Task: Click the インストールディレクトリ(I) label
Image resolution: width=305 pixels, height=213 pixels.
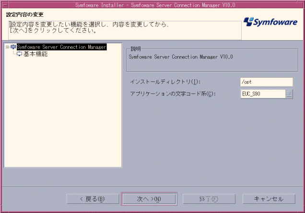Action: click(x=165, y=82)
